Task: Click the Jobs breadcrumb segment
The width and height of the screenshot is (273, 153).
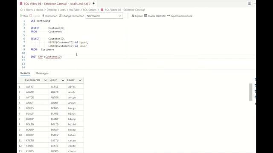Action: (x=63, y=10)
